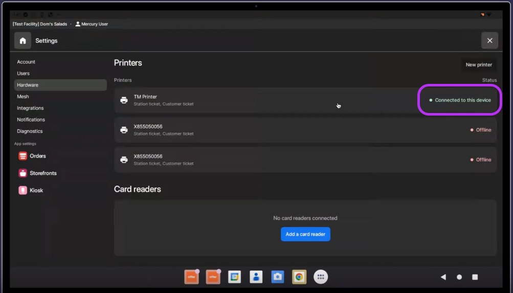Switch to Integrations settings

click(30, 108)
